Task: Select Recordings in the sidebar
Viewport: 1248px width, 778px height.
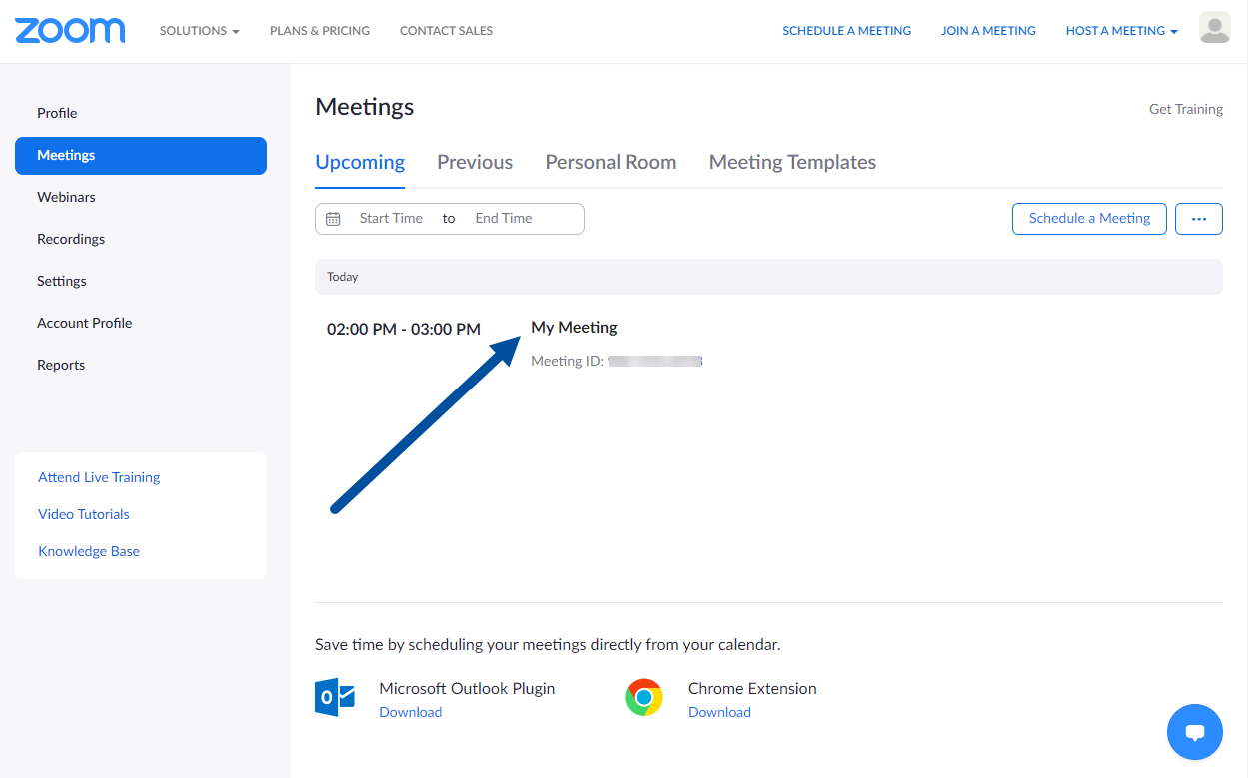Action: (x=71, y=239)
